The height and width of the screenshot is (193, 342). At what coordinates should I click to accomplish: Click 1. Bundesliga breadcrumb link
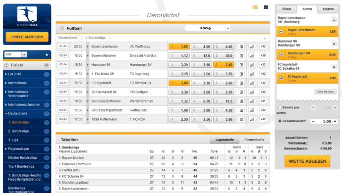95,38
